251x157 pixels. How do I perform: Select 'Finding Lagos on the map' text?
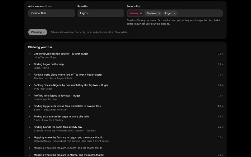tap(49, 64)
